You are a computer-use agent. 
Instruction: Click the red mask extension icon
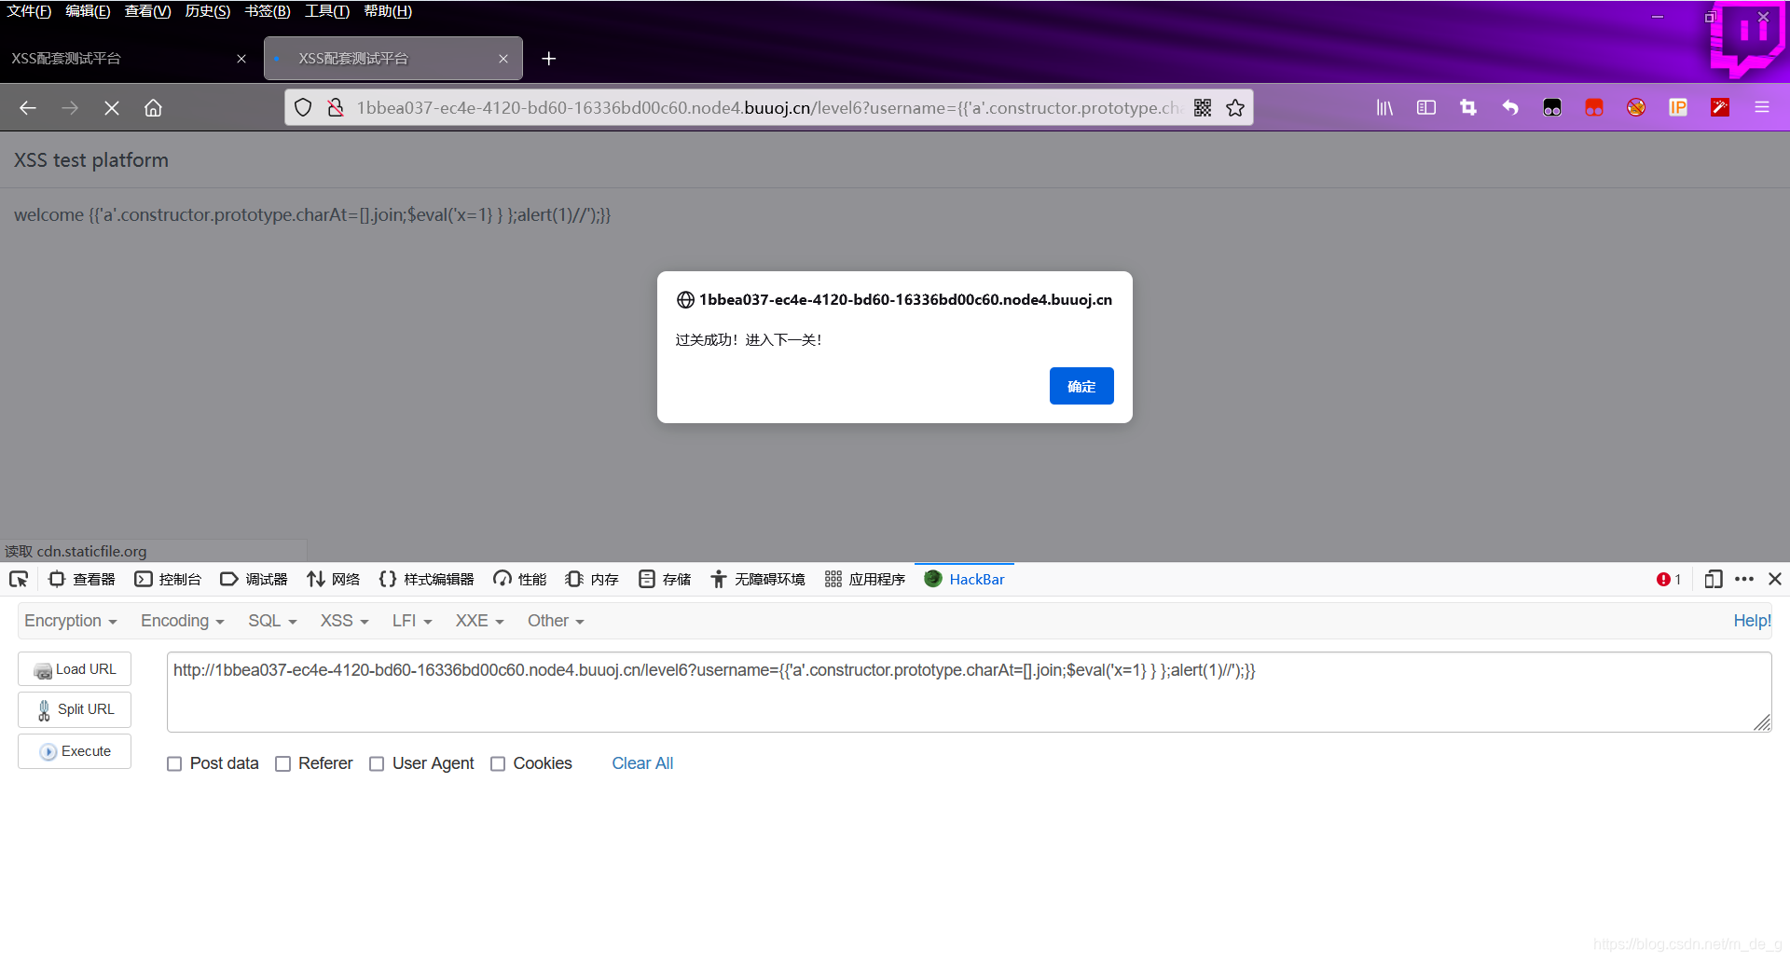(1594, 108)
